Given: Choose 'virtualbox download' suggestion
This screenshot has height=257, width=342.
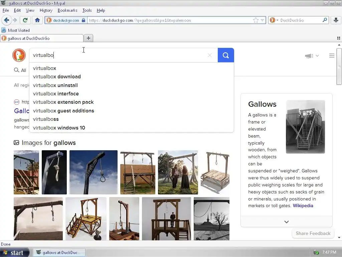Looking at the screenshot, I should [132, 77].
